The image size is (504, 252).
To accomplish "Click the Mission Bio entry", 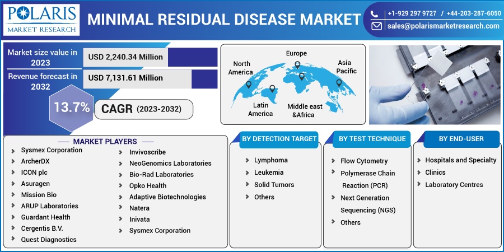I will (39, 195).
